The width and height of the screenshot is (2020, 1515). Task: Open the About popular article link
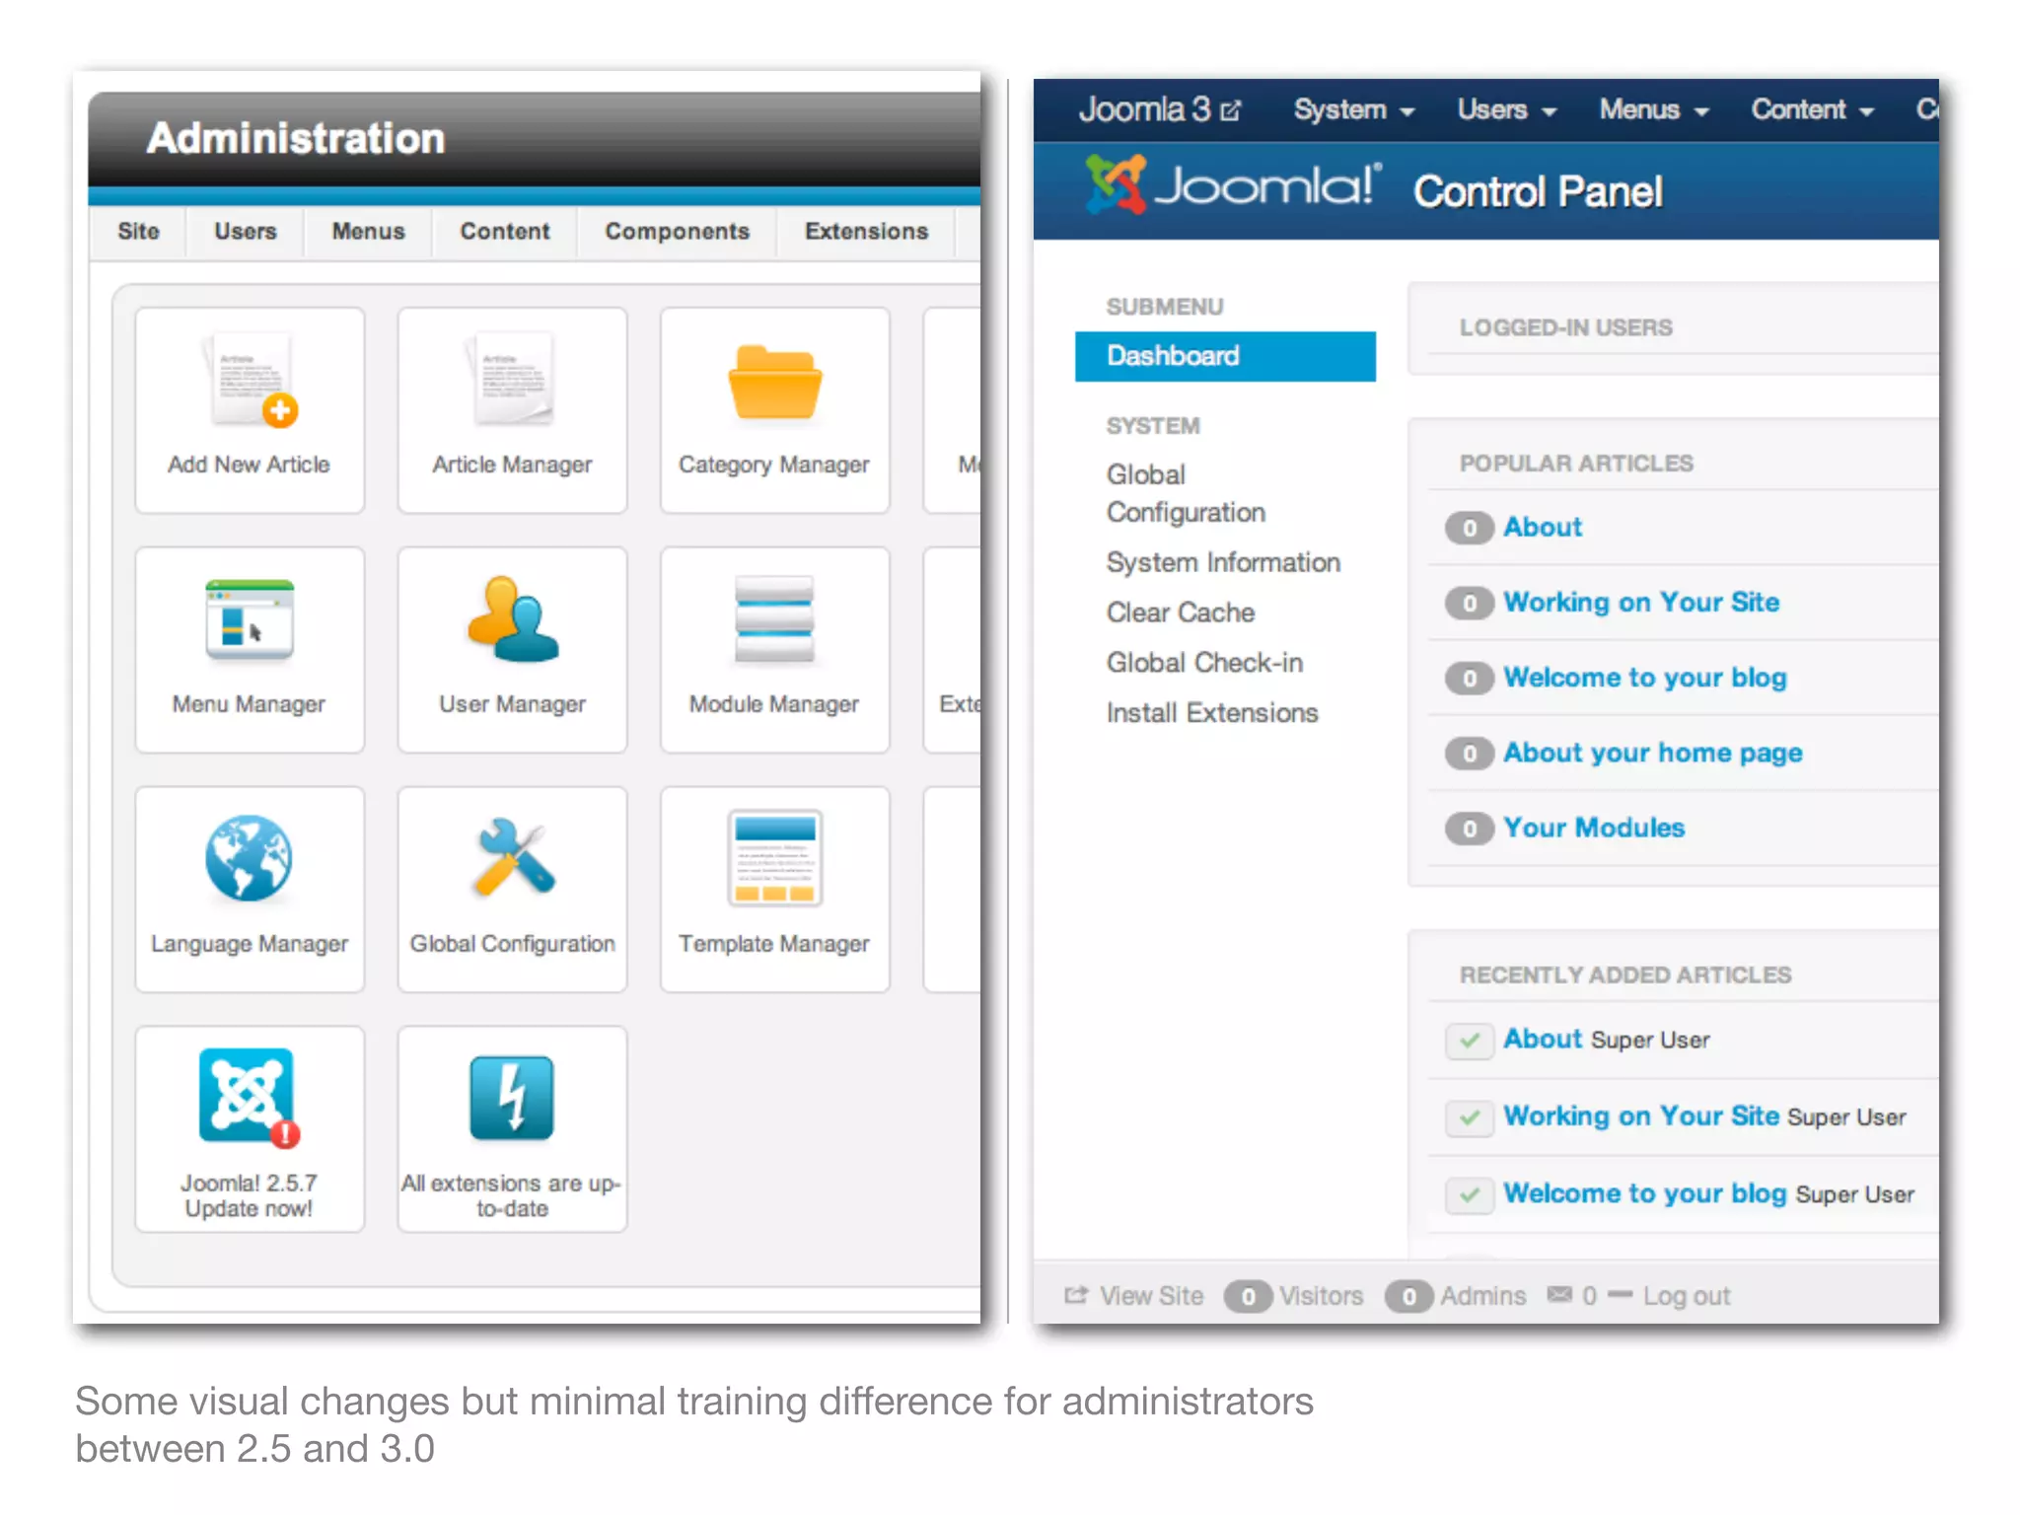pos(1543,527)
